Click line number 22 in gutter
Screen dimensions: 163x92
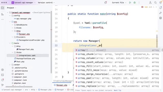tap(56, 45)
